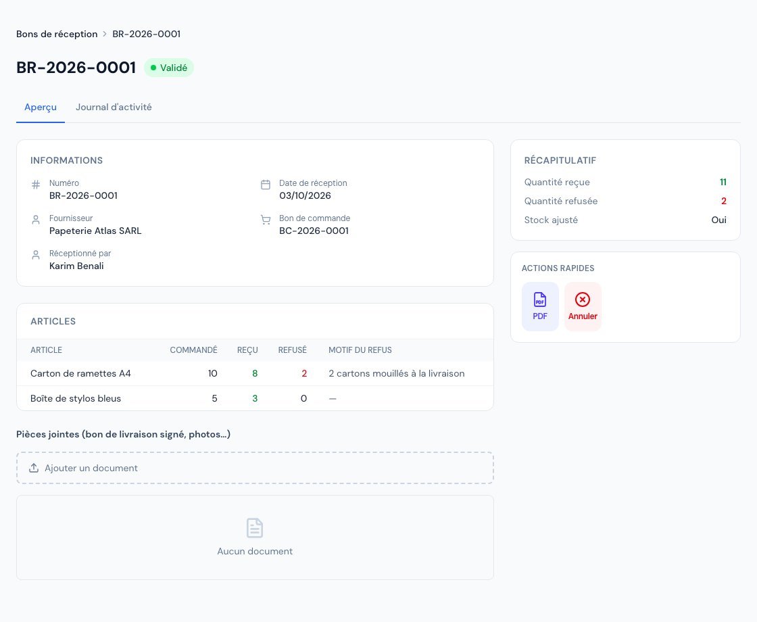Click the REÇU column header
Image resolution: width=757 pixels, height=622 pixels.
[247, 350]
